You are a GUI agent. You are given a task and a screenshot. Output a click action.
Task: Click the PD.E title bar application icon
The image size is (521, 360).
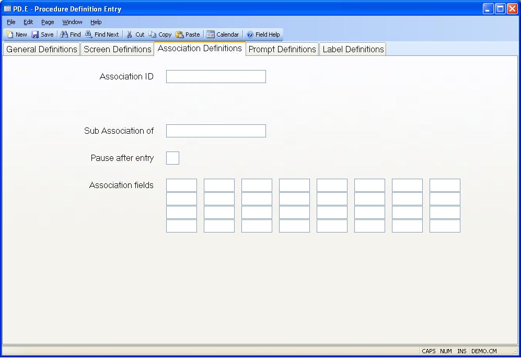click(x=7, y=9)
